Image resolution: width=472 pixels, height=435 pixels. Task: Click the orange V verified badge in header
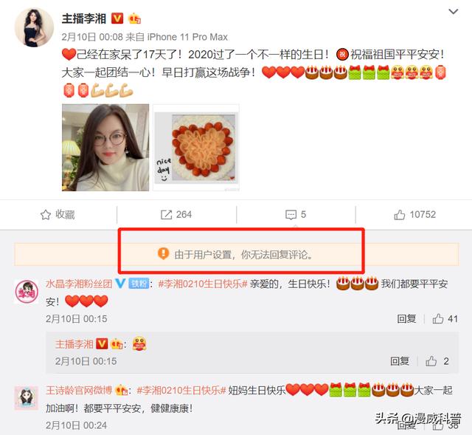(x=117, y=18)
